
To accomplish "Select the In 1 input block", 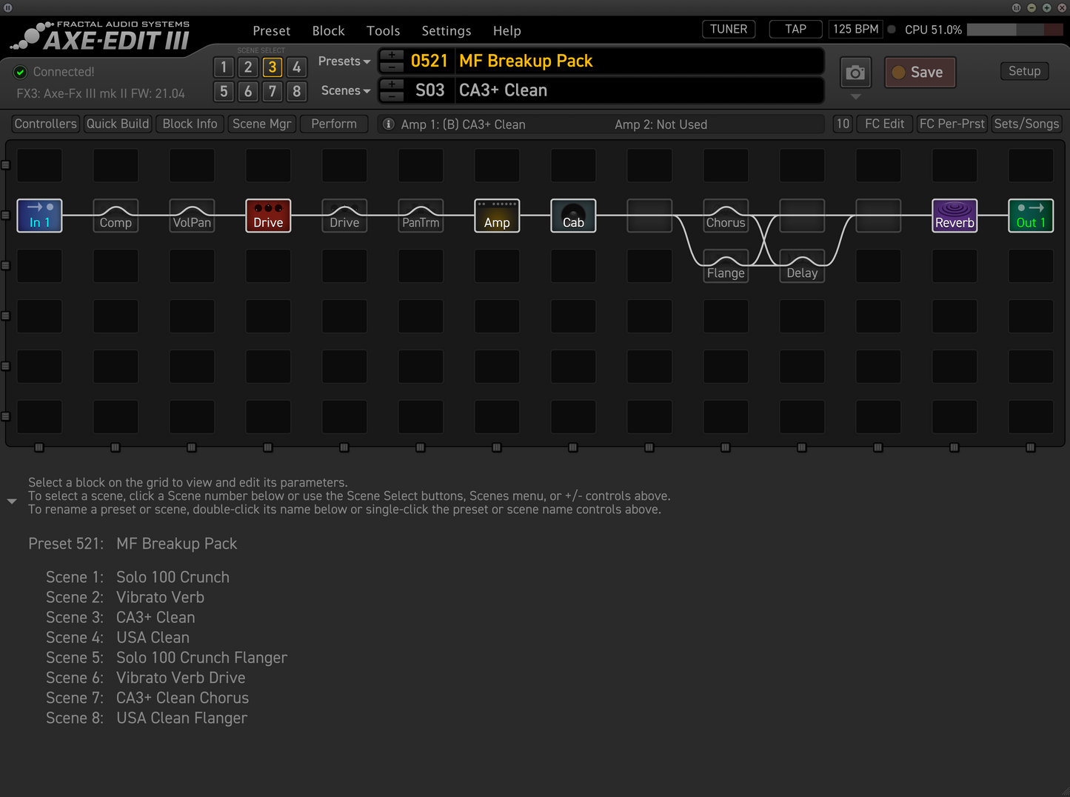I will 39,216.
